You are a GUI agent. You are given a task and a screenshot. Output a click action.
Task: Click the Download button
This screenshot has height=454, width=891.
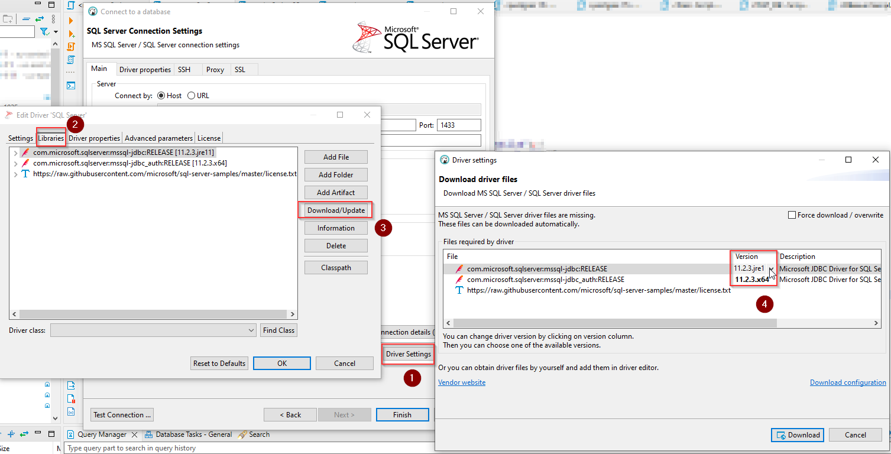click(x=797, y=434)
